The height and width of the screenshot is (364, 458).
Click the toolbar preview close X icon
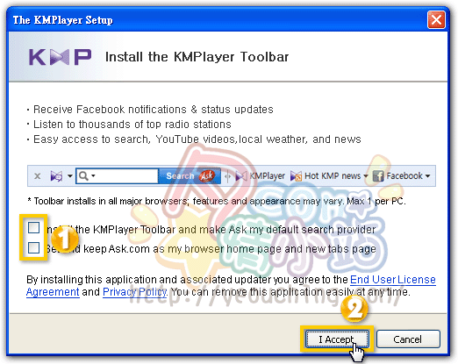(37, 176)
